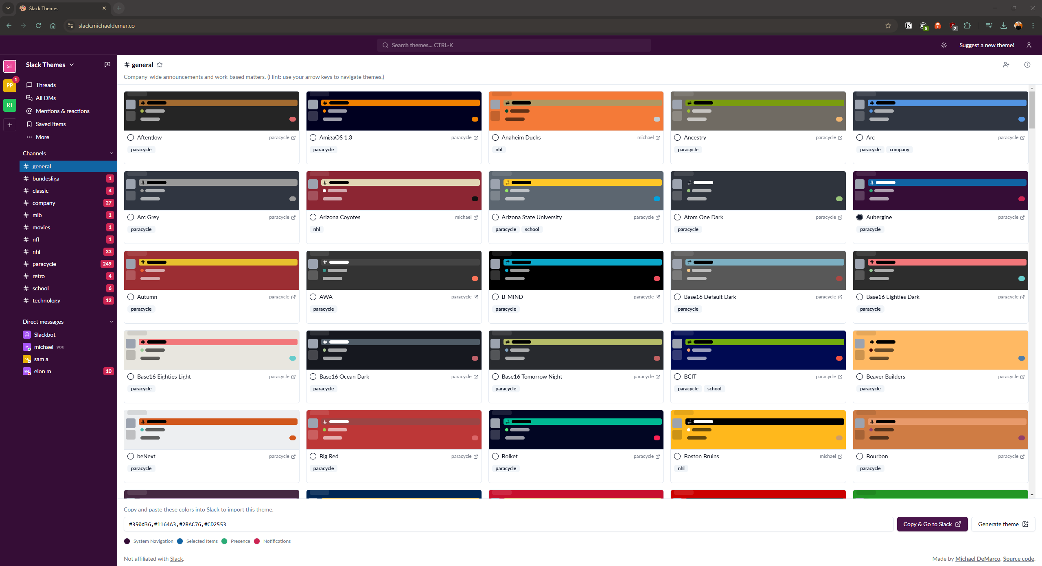Open the Slack Themes workspace dropdown

tap(50, 65)
